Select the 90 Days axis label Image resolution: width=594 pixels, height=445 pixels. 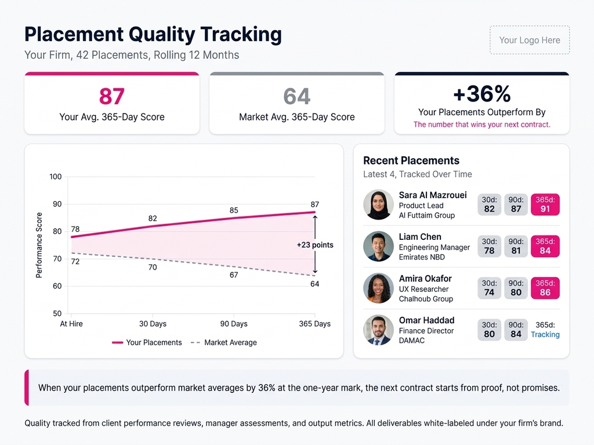pyautogui.click(x=234, y=324)
